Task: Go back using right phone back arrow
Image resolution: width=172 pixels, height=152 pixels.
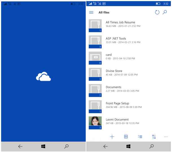Action: point(105,146)
